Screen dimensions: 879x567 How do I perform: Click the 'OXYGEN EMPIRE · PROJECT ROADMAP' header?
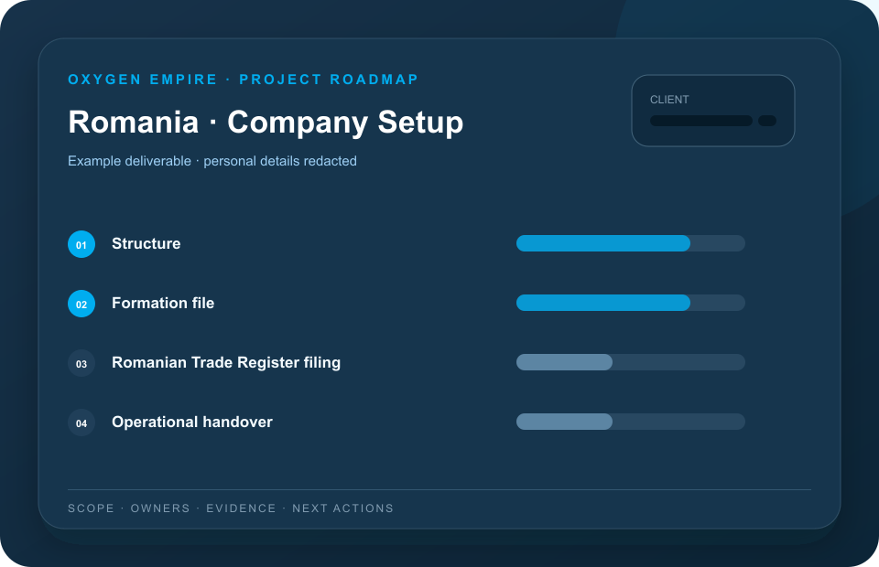pyautogui.click(x=244, y=80)
